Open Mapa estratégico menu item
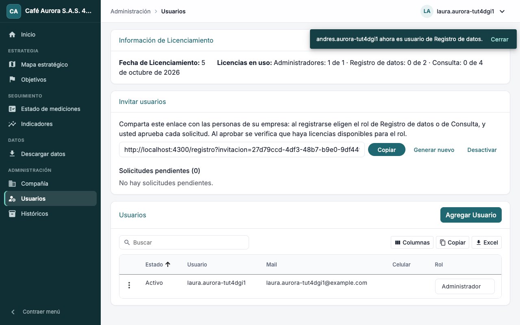The image size is (520, 325). tap(50, 65)
